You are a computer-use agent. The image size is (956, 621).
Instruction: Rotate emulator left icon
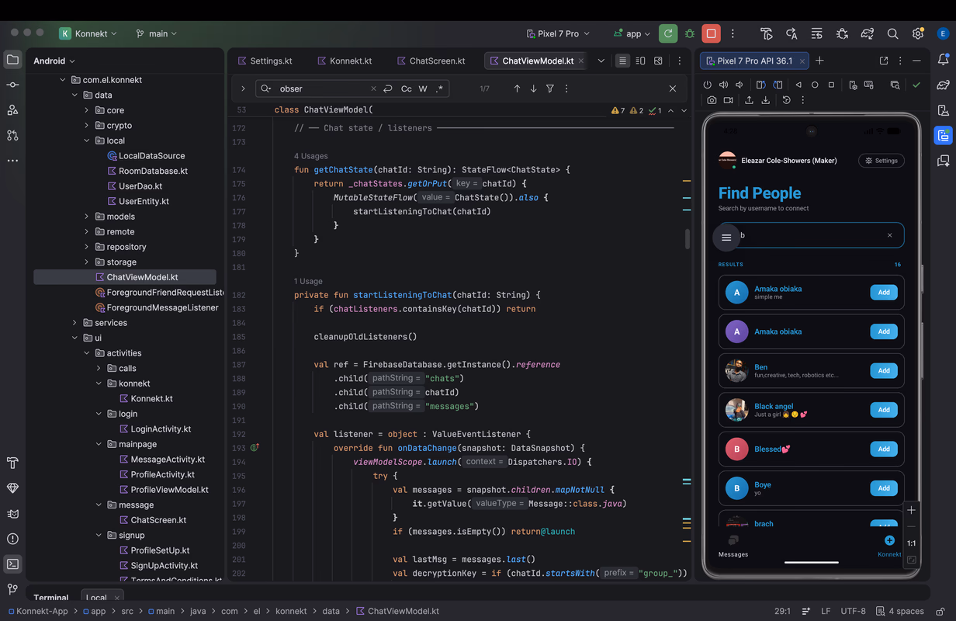point(760,85)
